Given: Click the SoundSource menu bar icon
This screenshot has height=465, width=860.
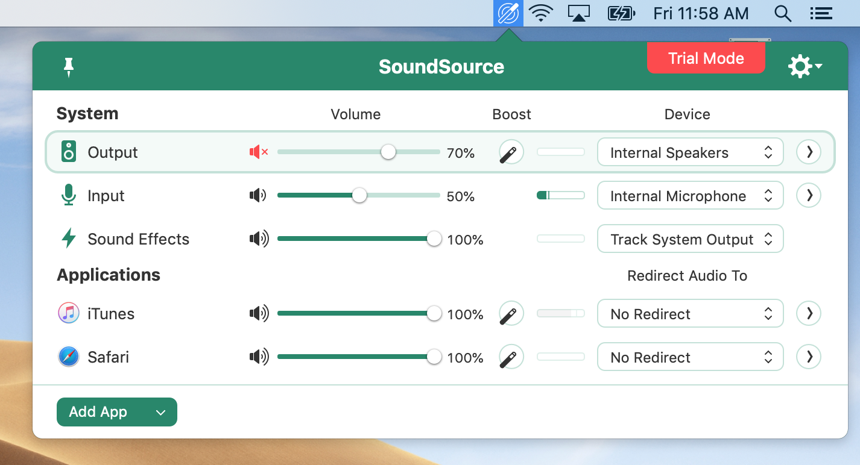Looking at the screenshot, I should [x=508, y=13].
